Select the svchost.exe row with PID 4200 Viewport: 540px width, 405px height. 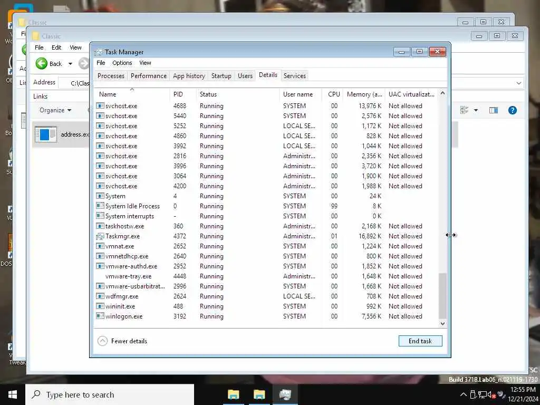(266, 186)
